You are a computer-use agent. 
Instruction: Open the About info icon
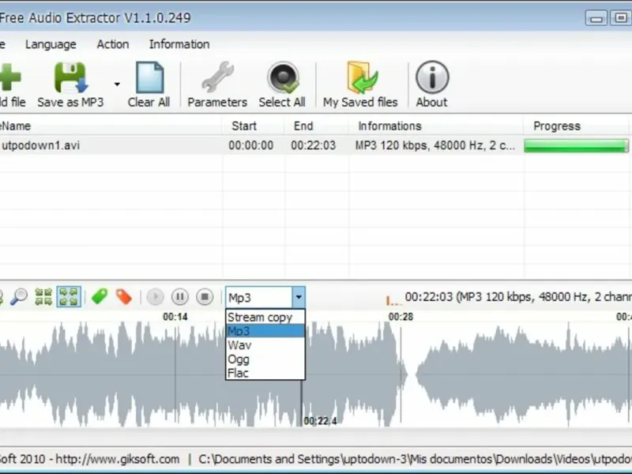[432, 77]
